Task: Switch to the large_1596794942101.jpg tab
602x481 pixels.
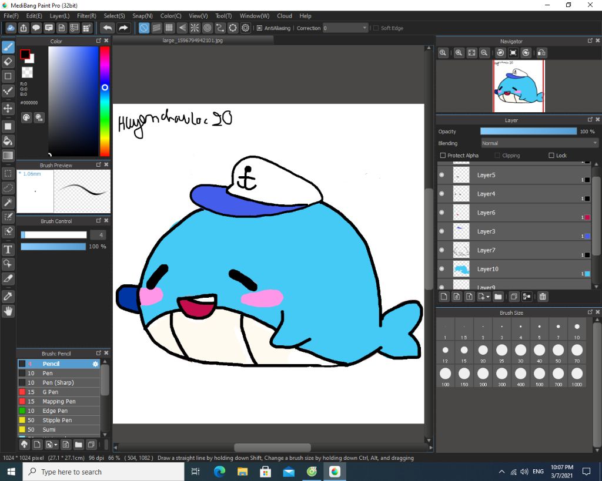Action: [x=193, y=41]
